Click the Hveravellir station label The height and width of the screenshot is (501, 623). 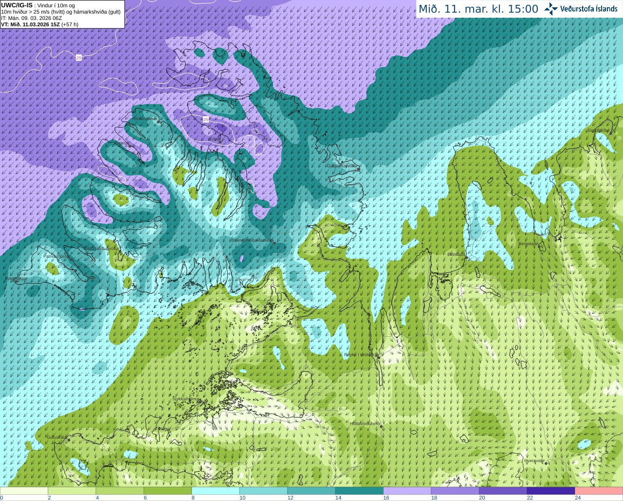(534, 461)
